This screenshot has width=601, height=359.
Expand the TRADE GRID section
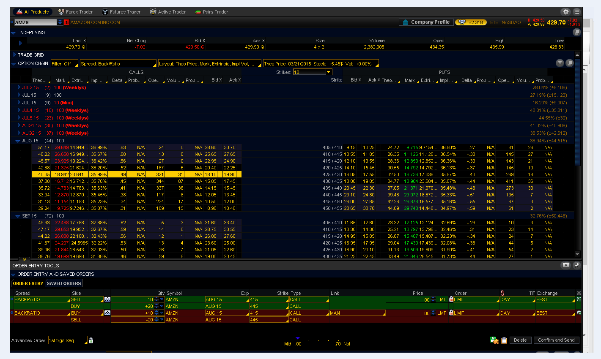coord(14,55)
